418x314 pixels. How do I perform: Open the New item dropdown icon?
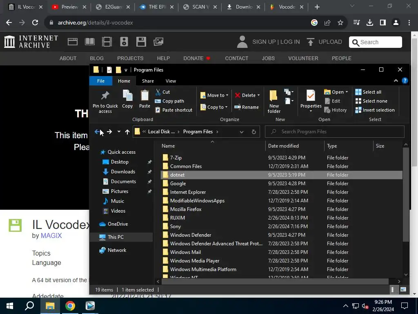[x=289, y=92]
